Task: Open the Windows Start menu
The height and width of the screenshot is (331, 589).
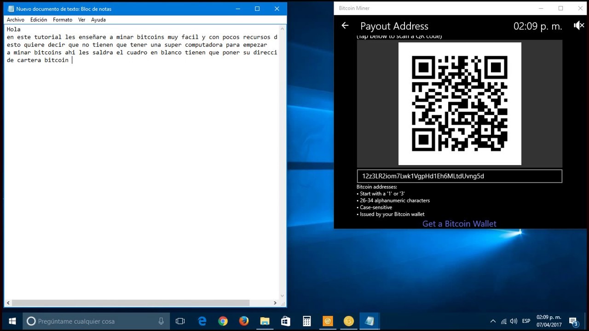Action: pos(12,321)
